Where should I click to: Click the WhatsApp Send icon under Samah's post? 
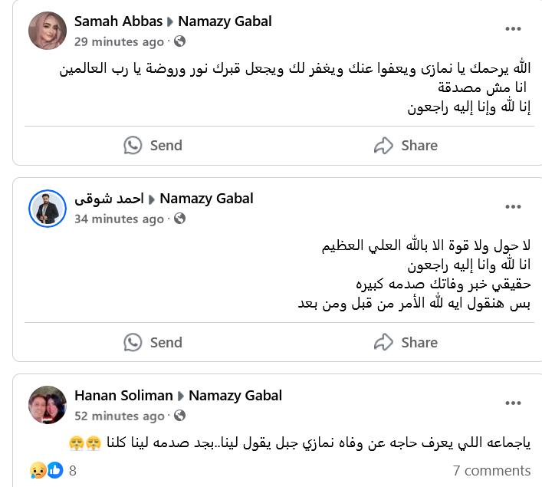(x=133, y=146)
